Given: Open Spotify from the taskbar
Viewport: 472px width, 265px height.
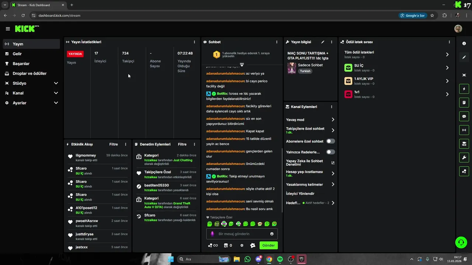Looking at the screenshot, I should [x=280, y=259].
